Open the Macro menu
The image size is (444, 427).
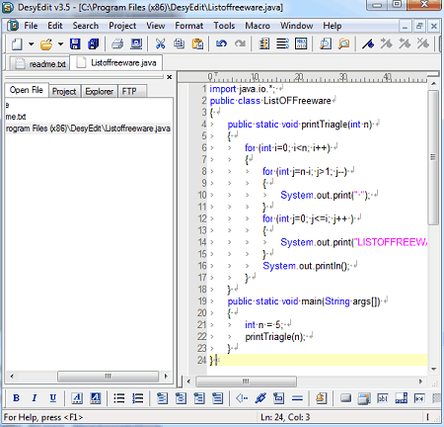click(258, 26)
